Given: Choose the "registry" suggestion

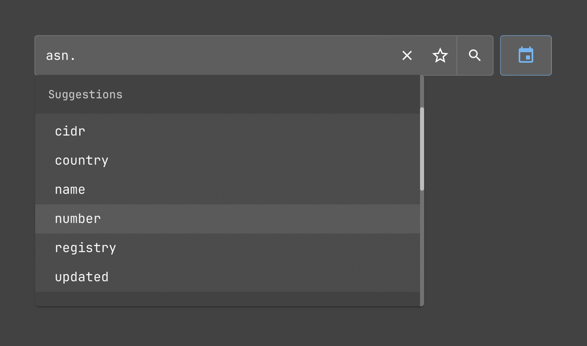Looking at the screenshot, I should [85, 248].
